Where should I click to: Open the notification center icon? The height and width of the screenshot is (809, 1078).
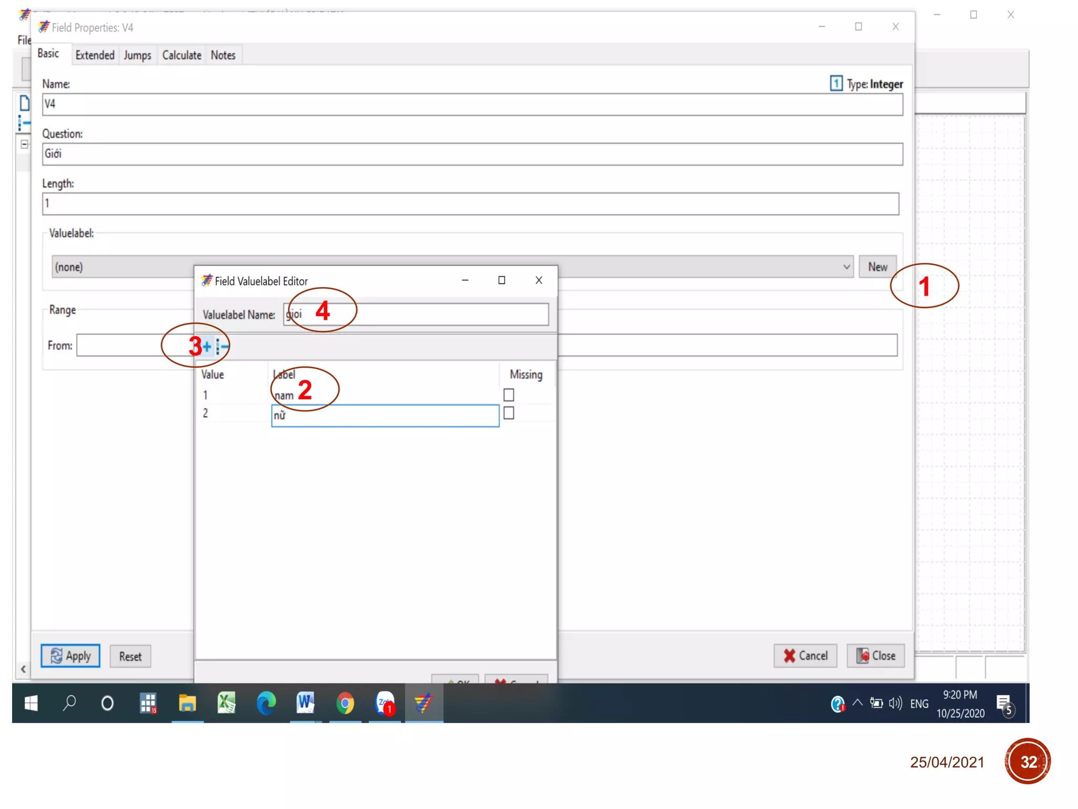(1004, 704)
